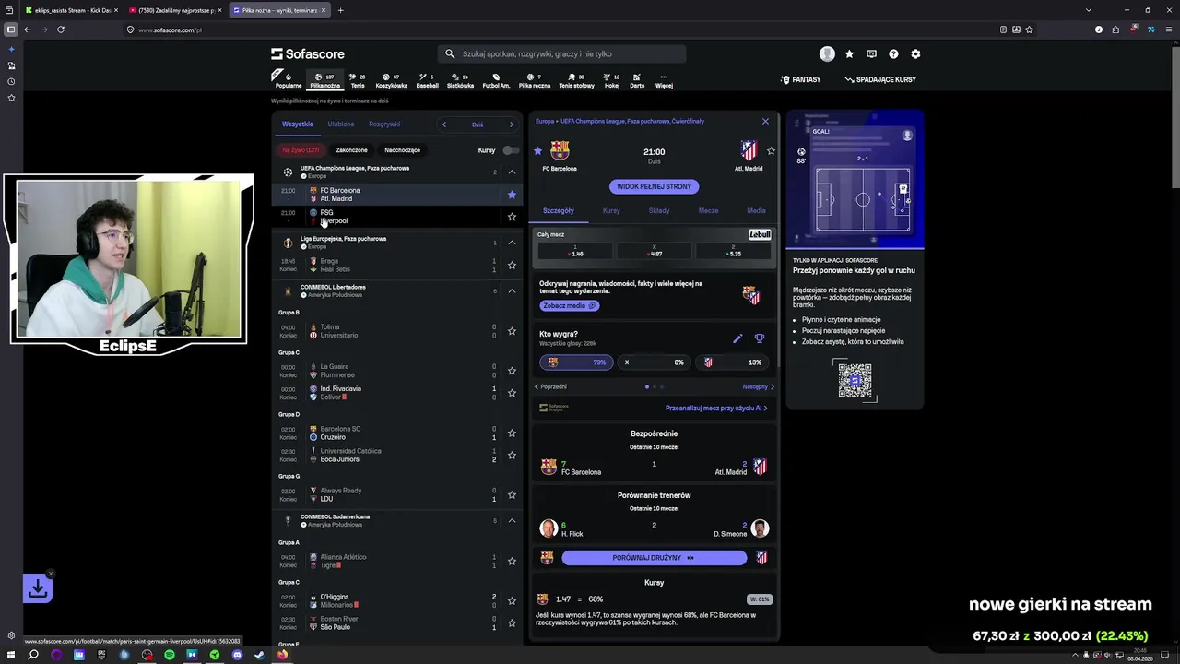
Task: Click WIDOK PEŁNEJ STRONY button
Action: point(654,186)
